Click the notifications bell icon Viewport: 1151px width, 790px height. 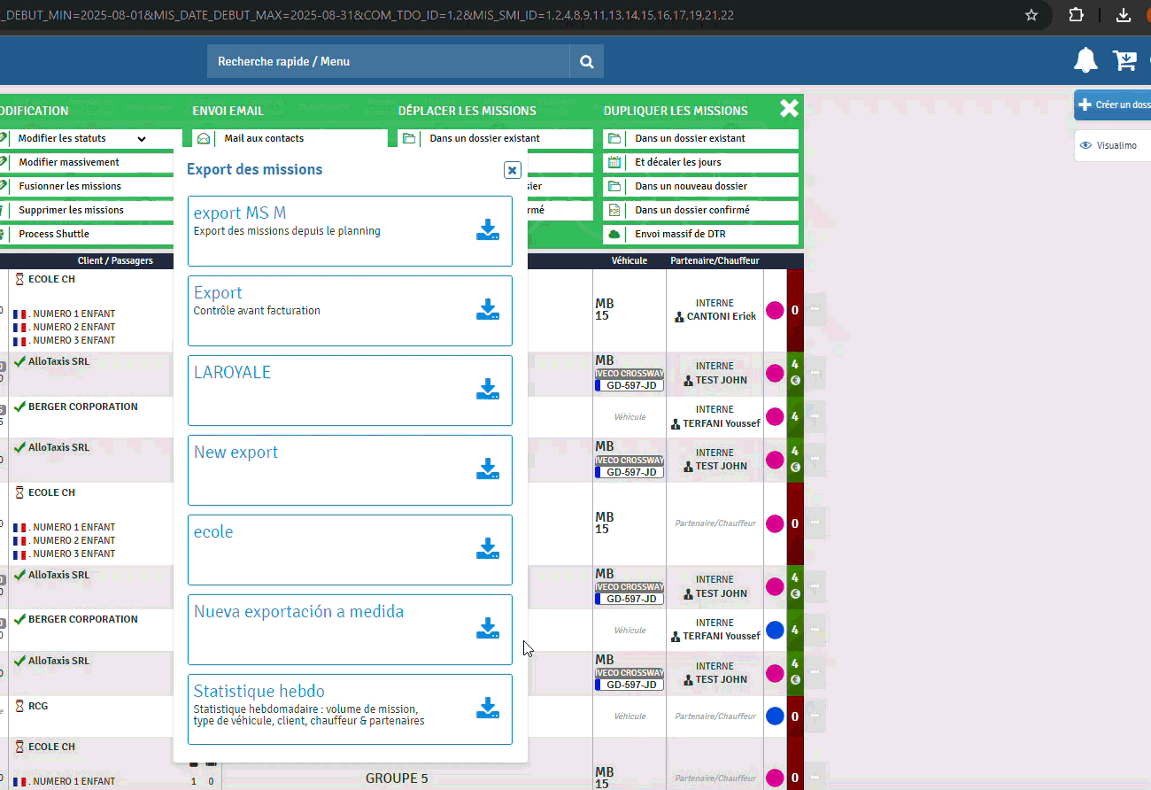1085,61
